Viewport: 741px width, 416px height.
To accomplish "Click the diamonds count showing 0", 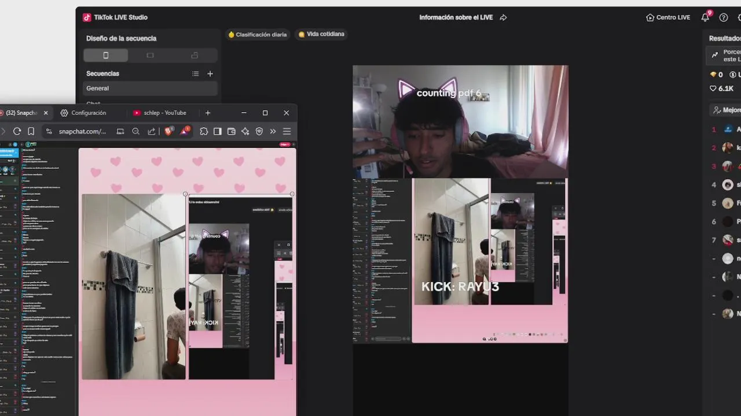I will tap(717, 75).
